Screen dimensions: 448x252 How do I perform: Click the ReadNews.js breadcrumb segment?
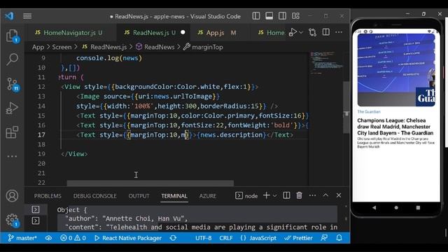(104, 47)
